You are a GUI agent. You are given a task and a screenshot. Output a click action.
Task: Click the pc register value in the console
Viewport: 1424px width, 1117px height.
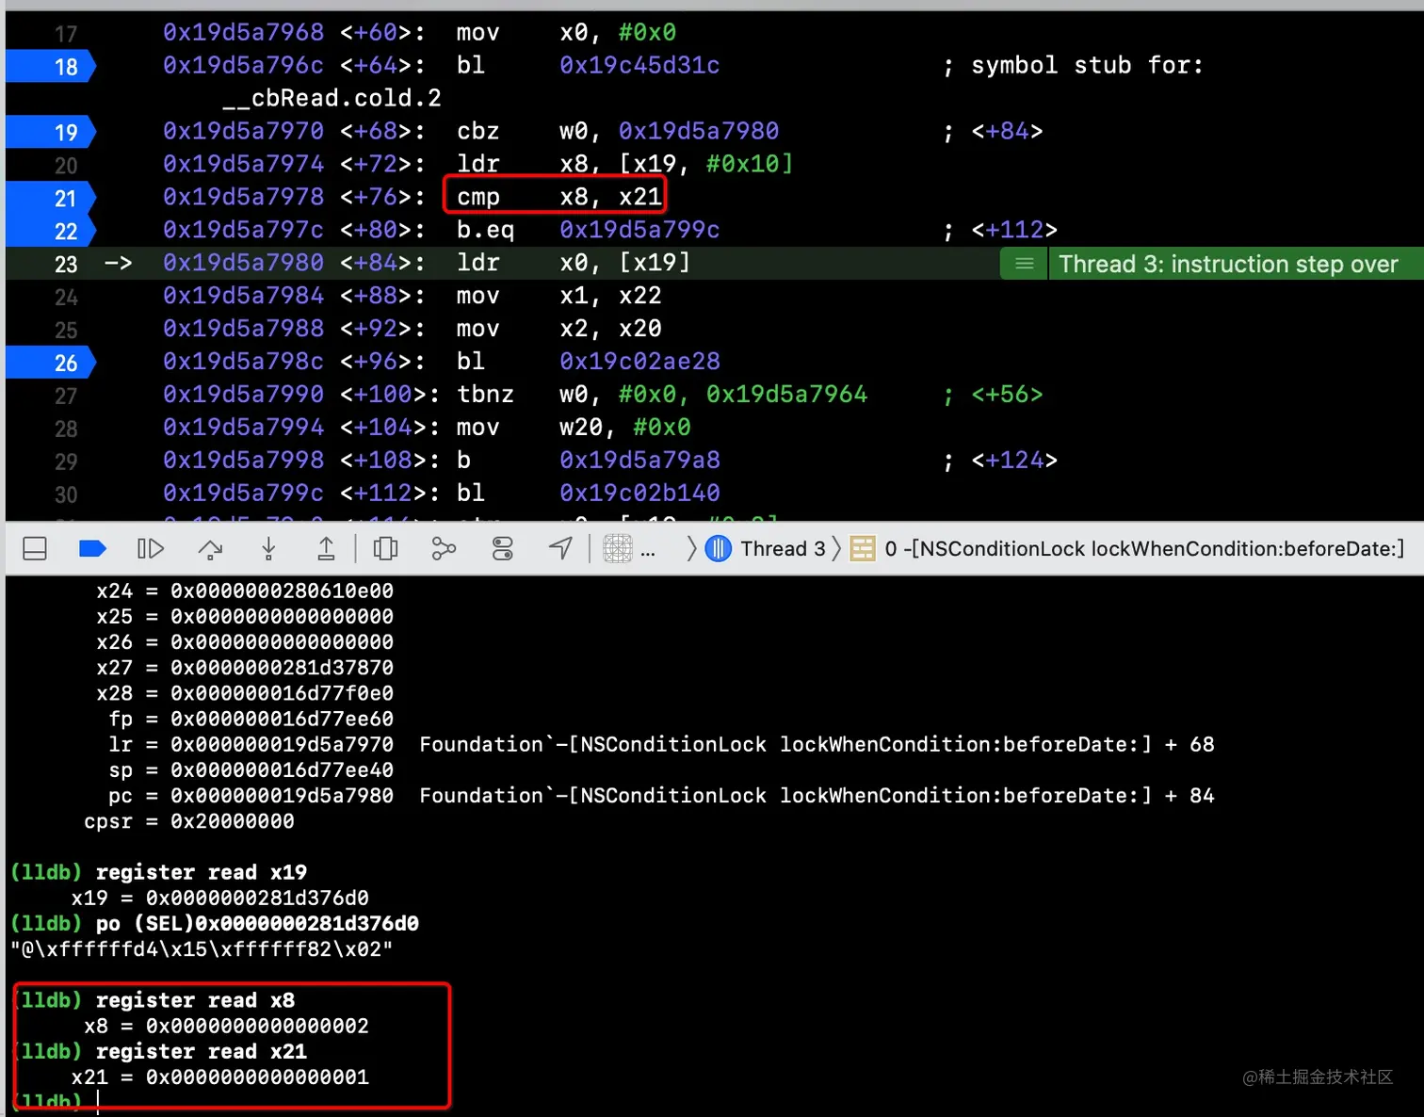(282, 796)
